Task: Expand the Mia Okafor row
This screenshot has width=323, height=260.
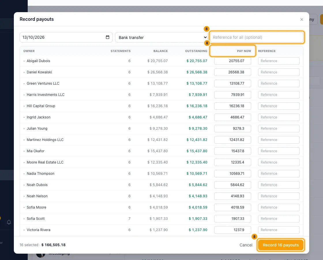Action: [x=24, y=151]
